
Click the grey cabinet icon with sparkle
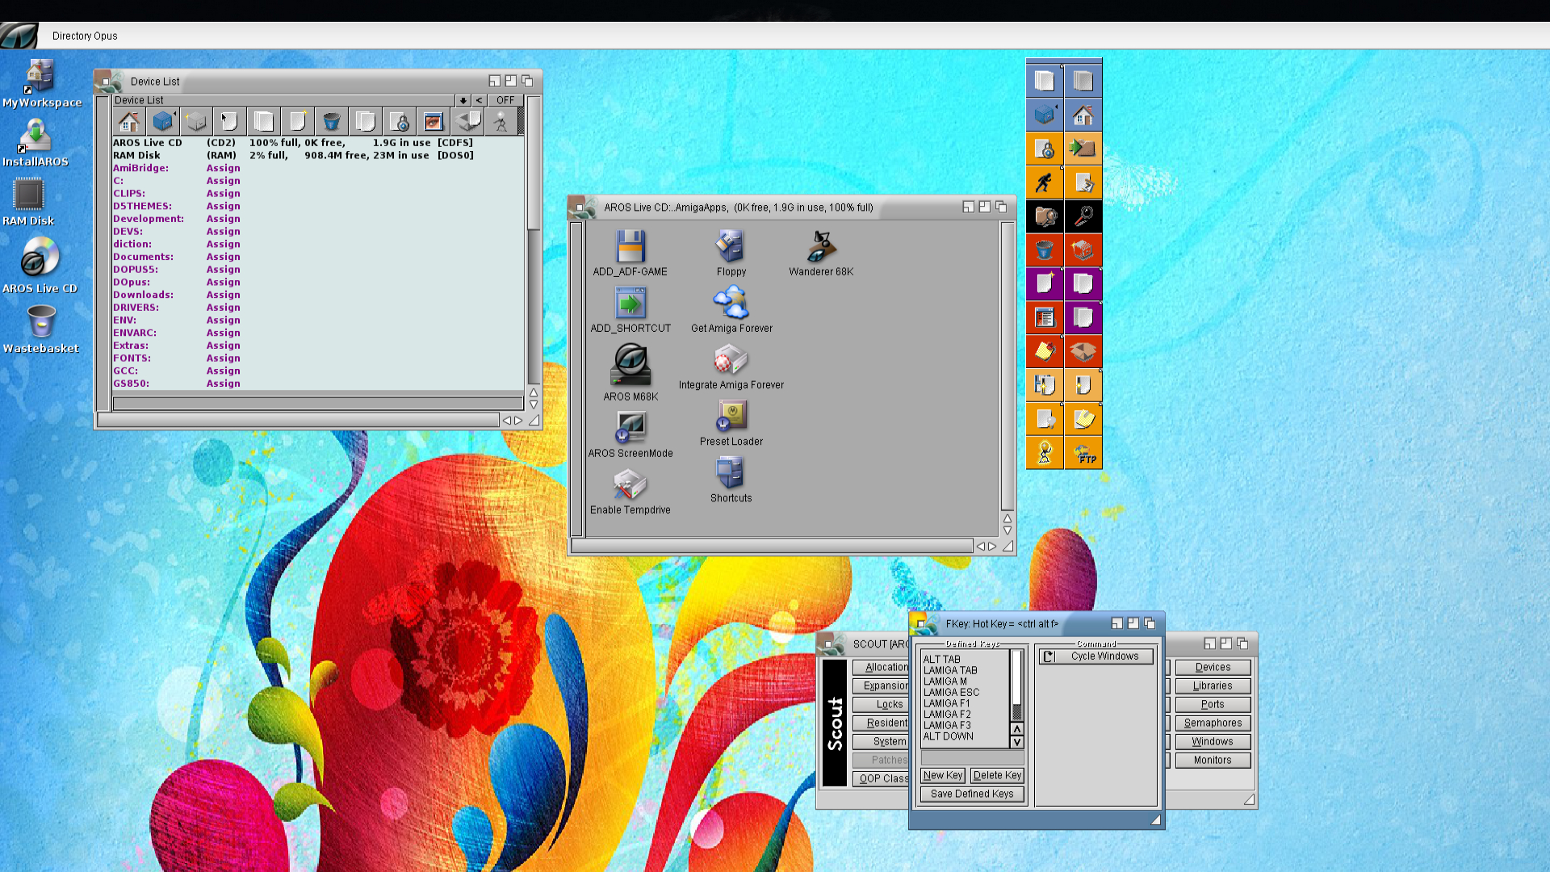tap(196, 122)
